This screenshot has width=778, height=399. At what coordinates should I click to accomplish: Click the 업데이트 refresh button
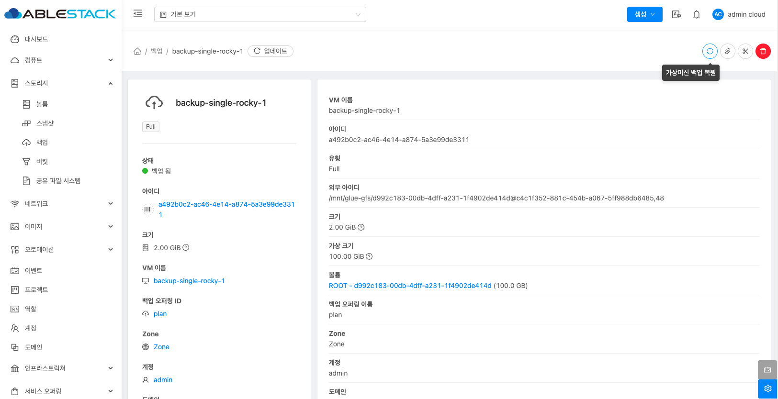[x=271, y=51]
